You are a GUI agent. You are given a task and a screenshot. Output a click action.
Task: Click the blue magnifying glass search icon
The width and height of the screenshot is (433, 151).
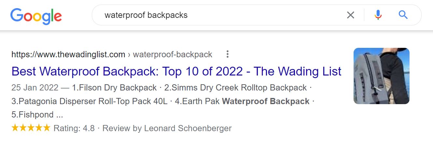click(x=403, y=15)
